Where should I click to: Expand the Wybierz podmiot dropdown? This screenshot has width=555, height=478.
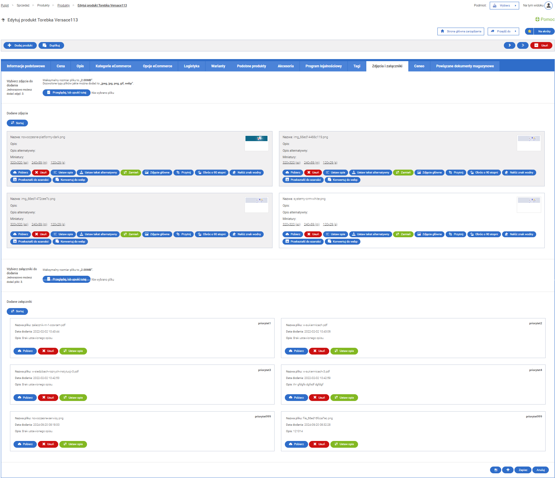(504, 6)
